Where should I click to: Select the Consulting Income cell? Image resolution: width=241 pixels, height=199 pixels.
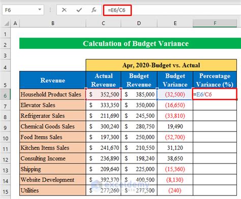point(53,158)
